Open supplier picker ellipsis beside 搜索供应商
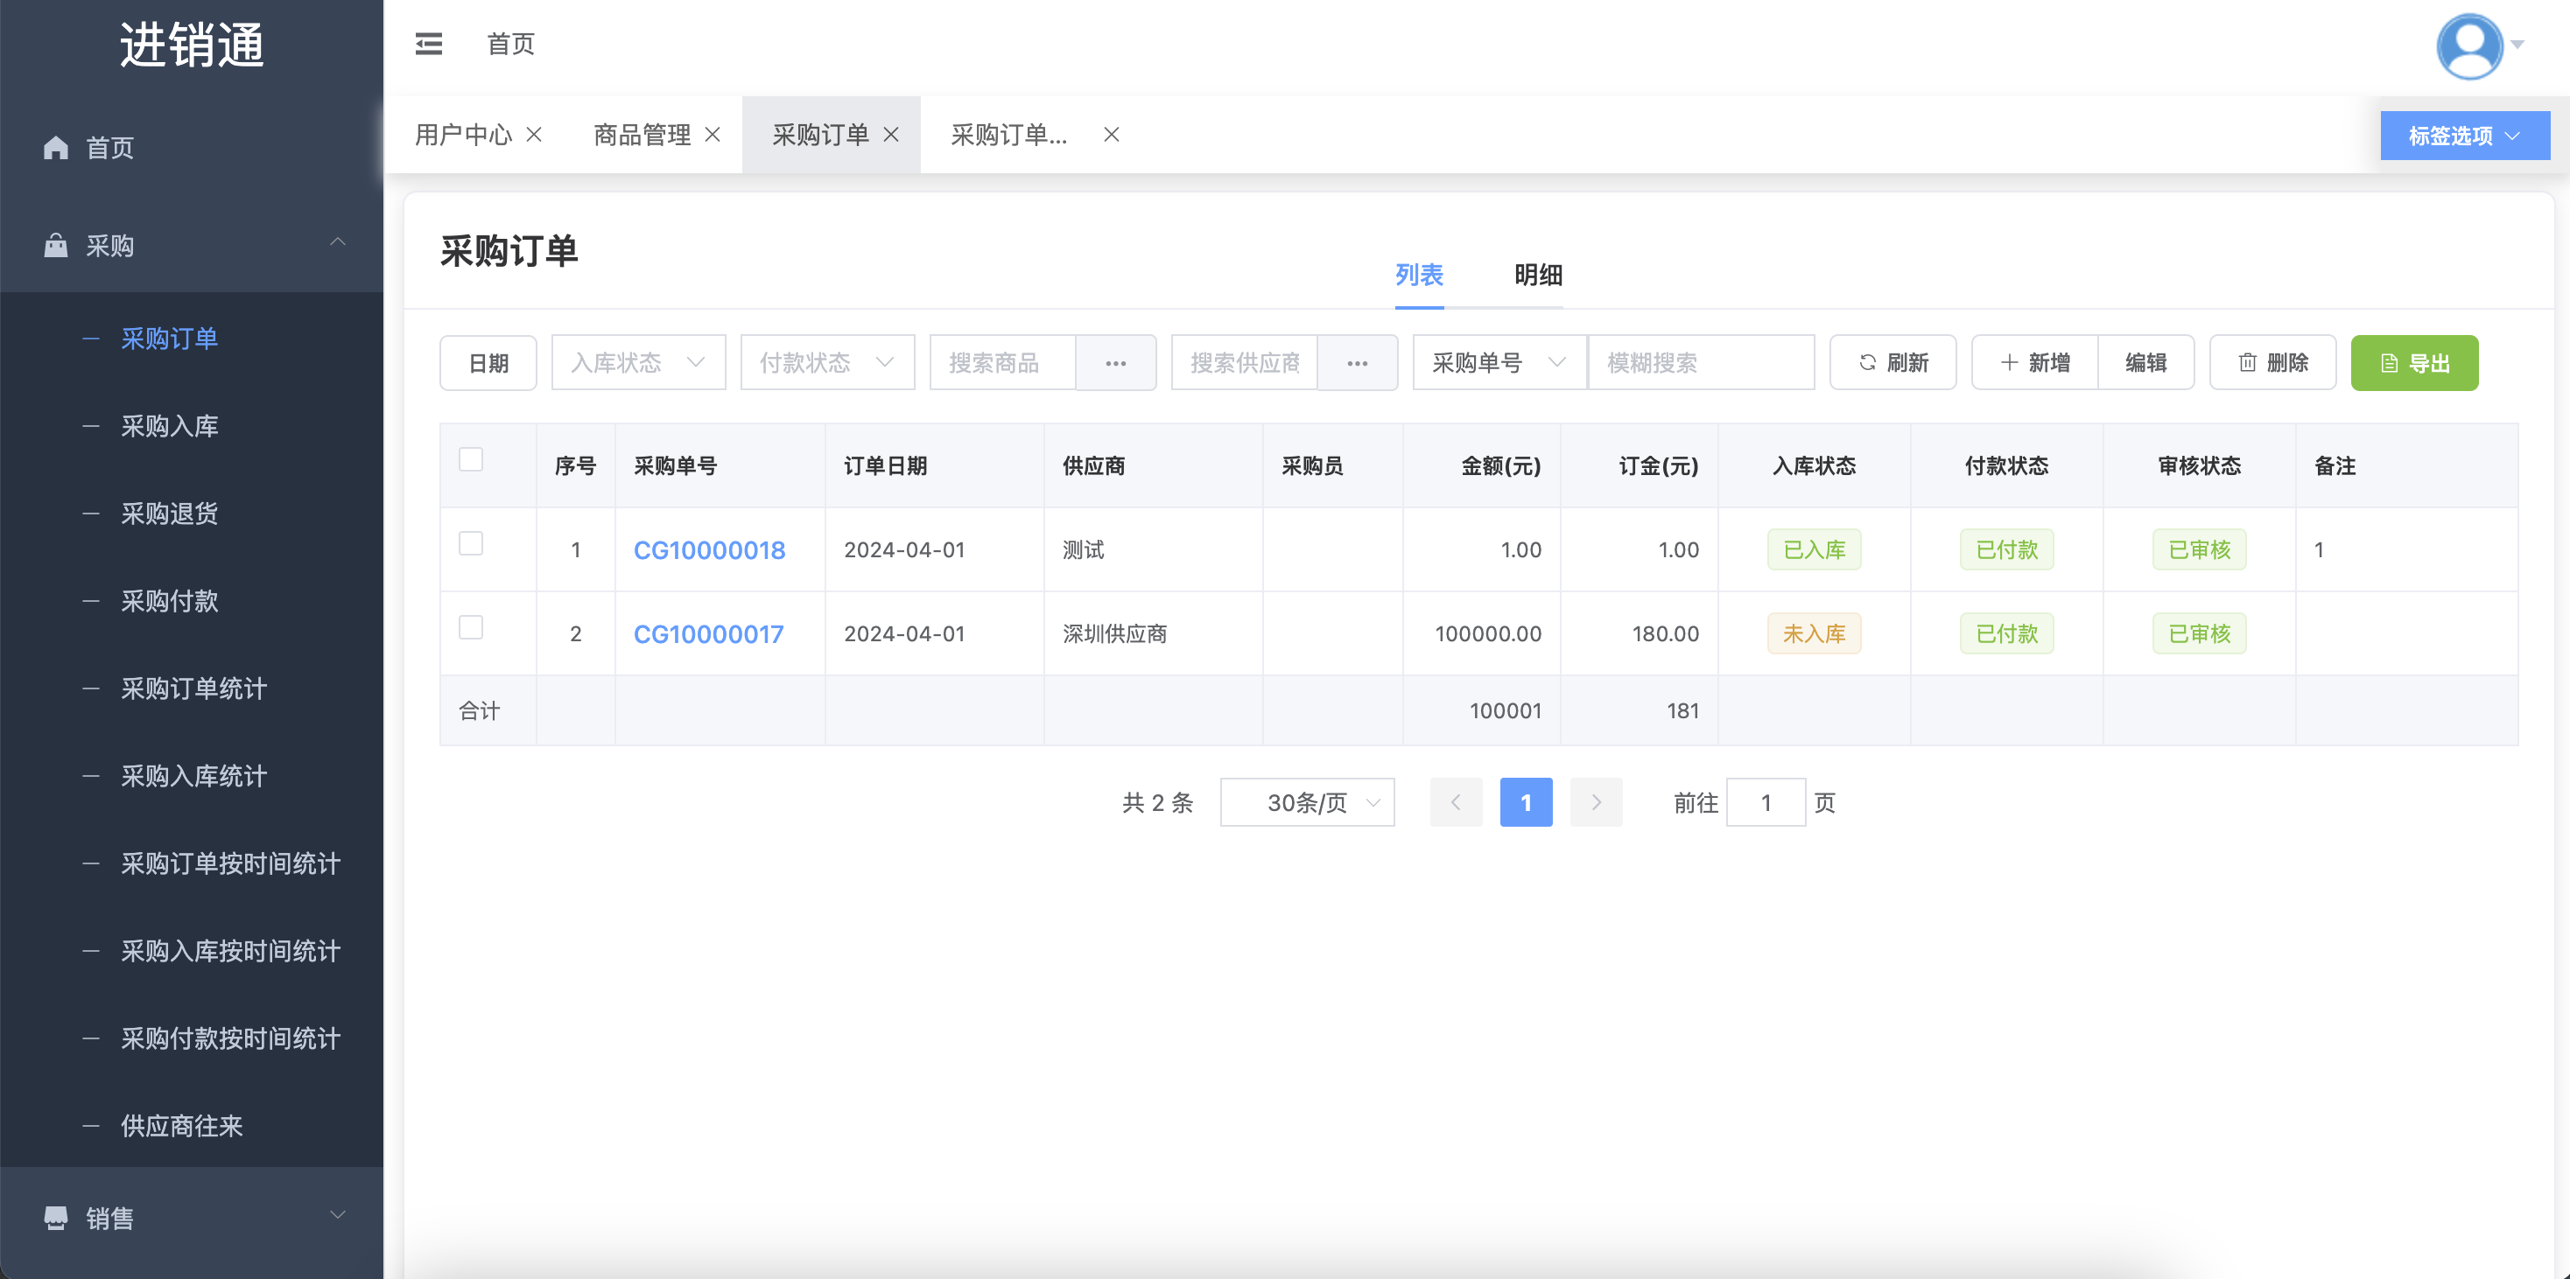Screen dimensions: 2570x1279 pos(1358,363)
